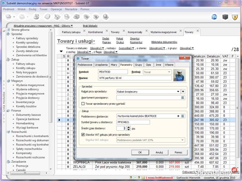Close the Kontrahend tab with its X
Screen dimensions: 242x181
107,31
